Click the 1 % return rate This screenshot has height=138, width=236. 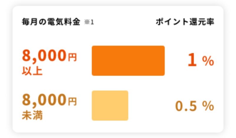[x=201, y=60]
